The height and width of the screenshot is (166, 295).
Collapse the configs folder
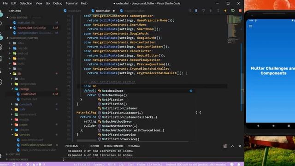[24, 89]
